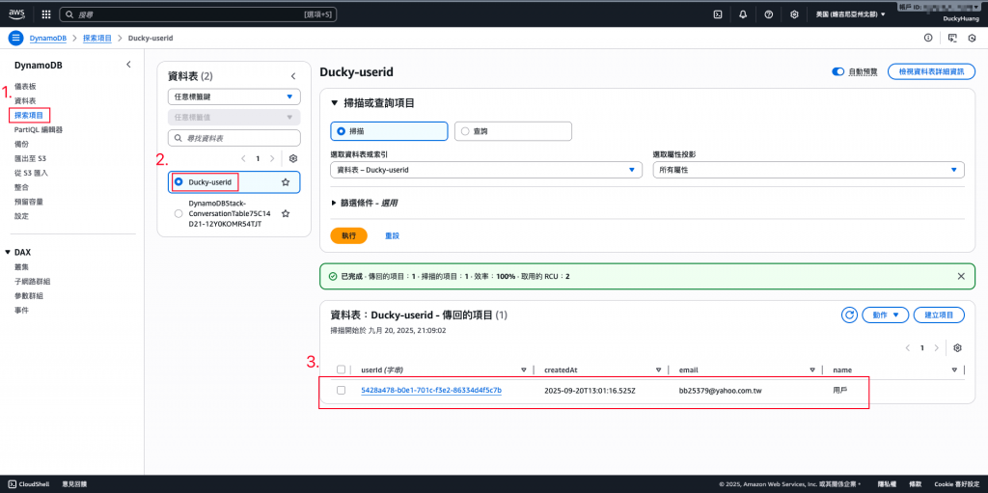Focus the 尋找資料表 search field
Screen dimensions: 988x493
tap(234, 138)
